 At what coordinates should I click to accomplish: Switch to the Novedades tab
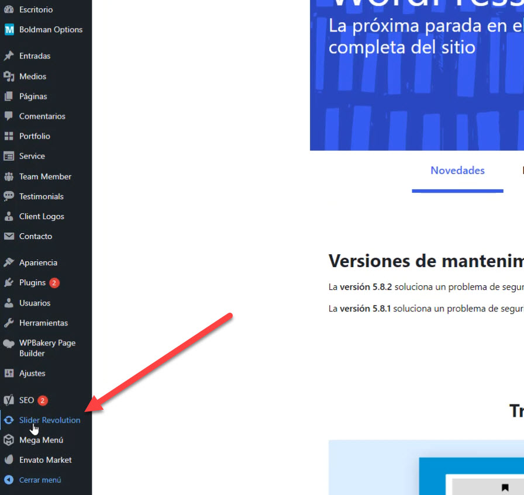(457, 170)
